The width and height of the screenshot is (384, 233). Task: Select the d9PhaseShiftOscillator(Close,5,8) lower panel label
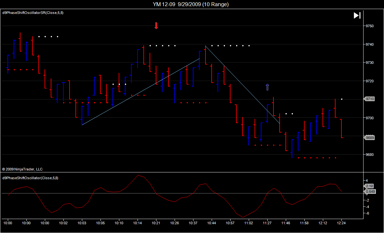[30, 178]
